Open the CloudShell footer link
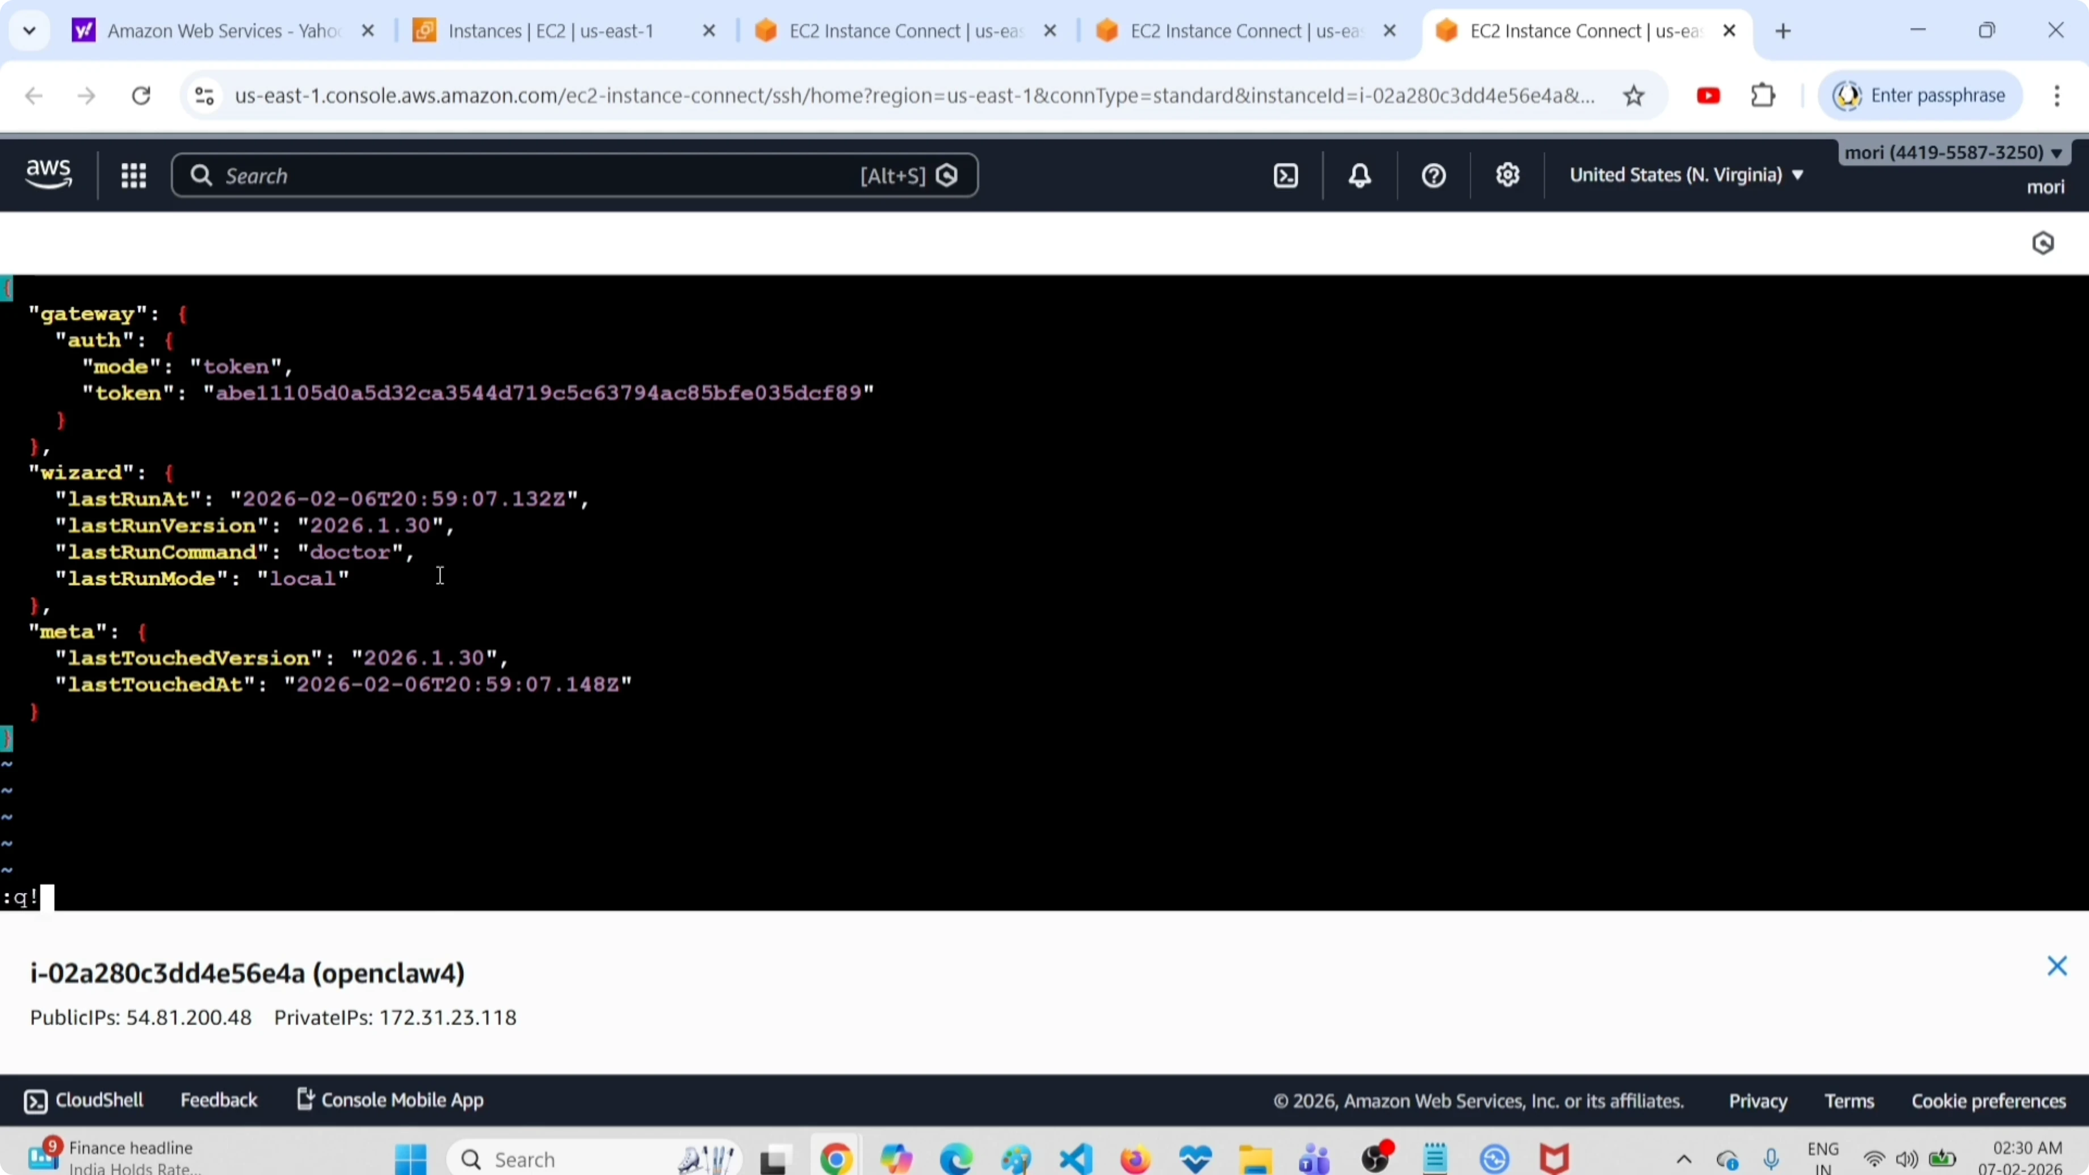This screenshot has width=2089, height=1175. click(x=83, y=1101)
